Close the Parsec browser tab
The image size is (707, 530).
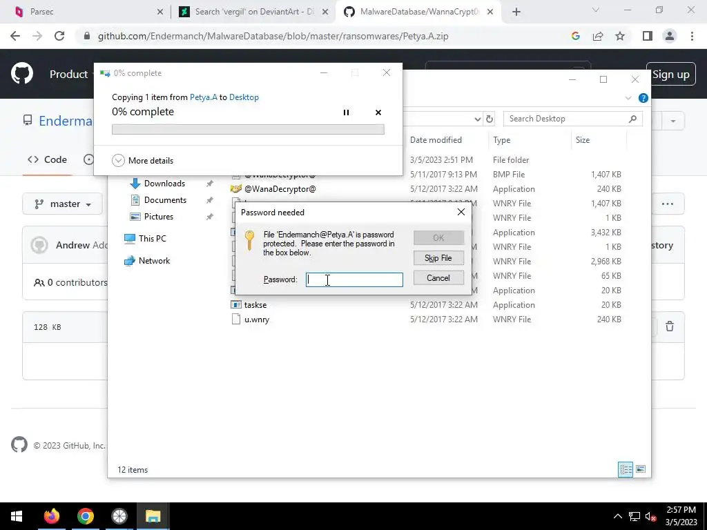point(160,12)
